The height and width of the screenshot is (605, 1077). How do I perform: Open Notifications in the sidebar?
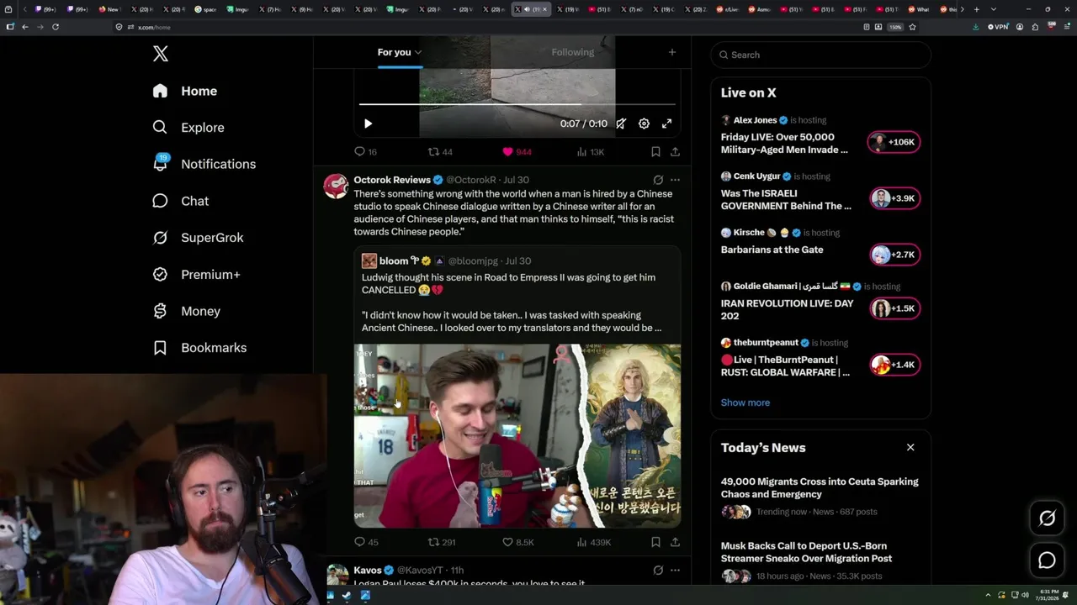click(x=204, y=164)
